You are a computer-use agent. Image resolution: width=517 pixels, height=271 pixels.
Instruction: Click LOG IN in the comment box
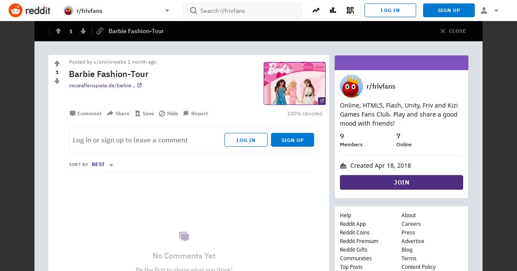pyautogui.click(x=246, y=140)
